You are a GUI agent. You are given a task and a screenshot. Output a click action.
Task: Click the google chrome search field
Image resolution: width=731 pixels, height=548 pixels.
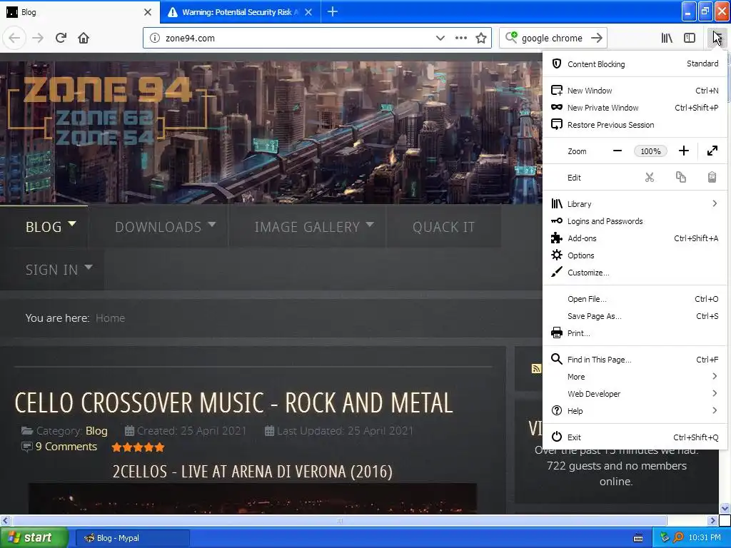click(553, 38)
